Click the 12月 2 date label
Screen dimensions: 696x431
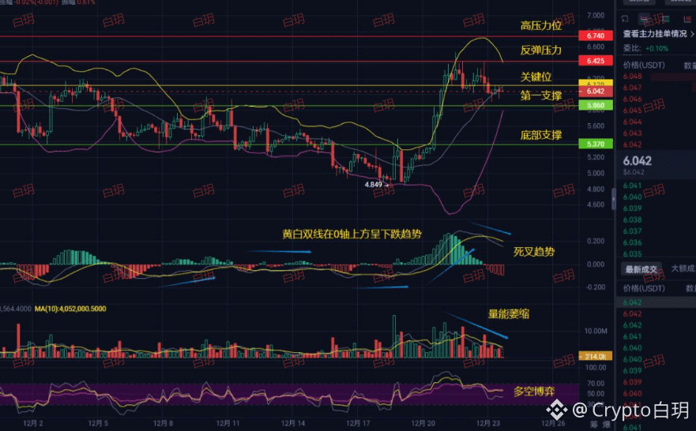[x=33, y=423]
